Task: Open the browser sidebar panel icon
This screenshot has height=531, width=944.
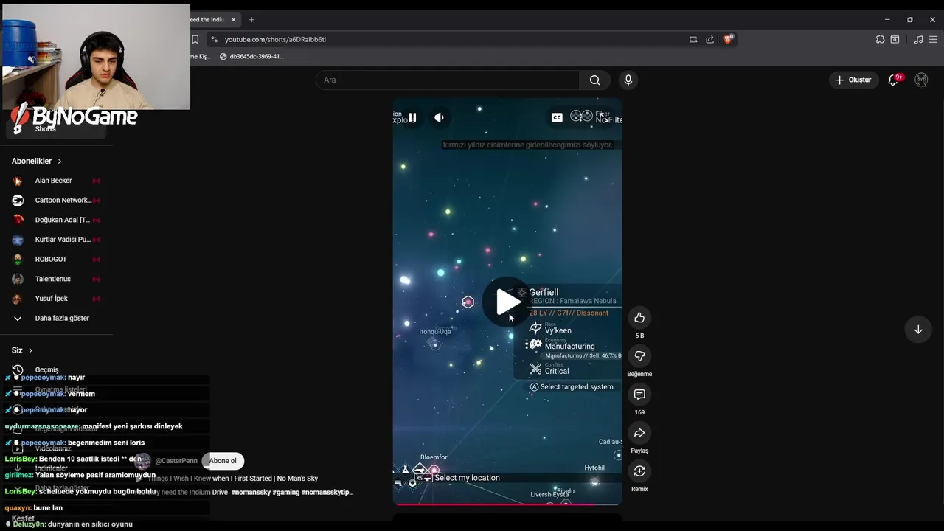Action: tap(895, 39)
